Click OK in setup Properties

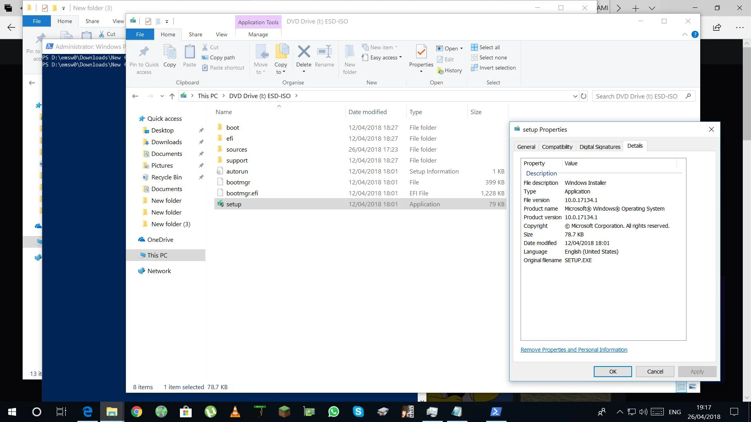tap(613, 372)
